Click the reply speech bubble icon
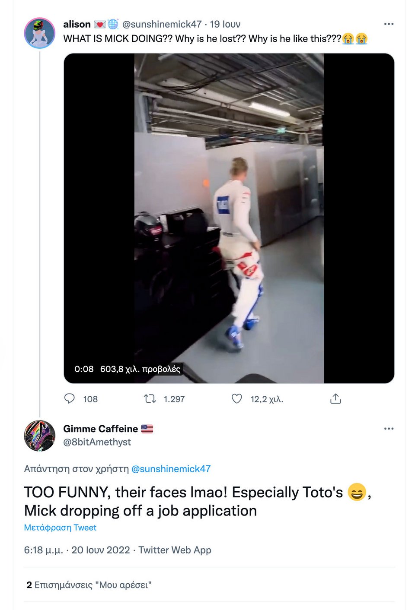The height and width of the screenshot is (610, 415). [70, 398]
